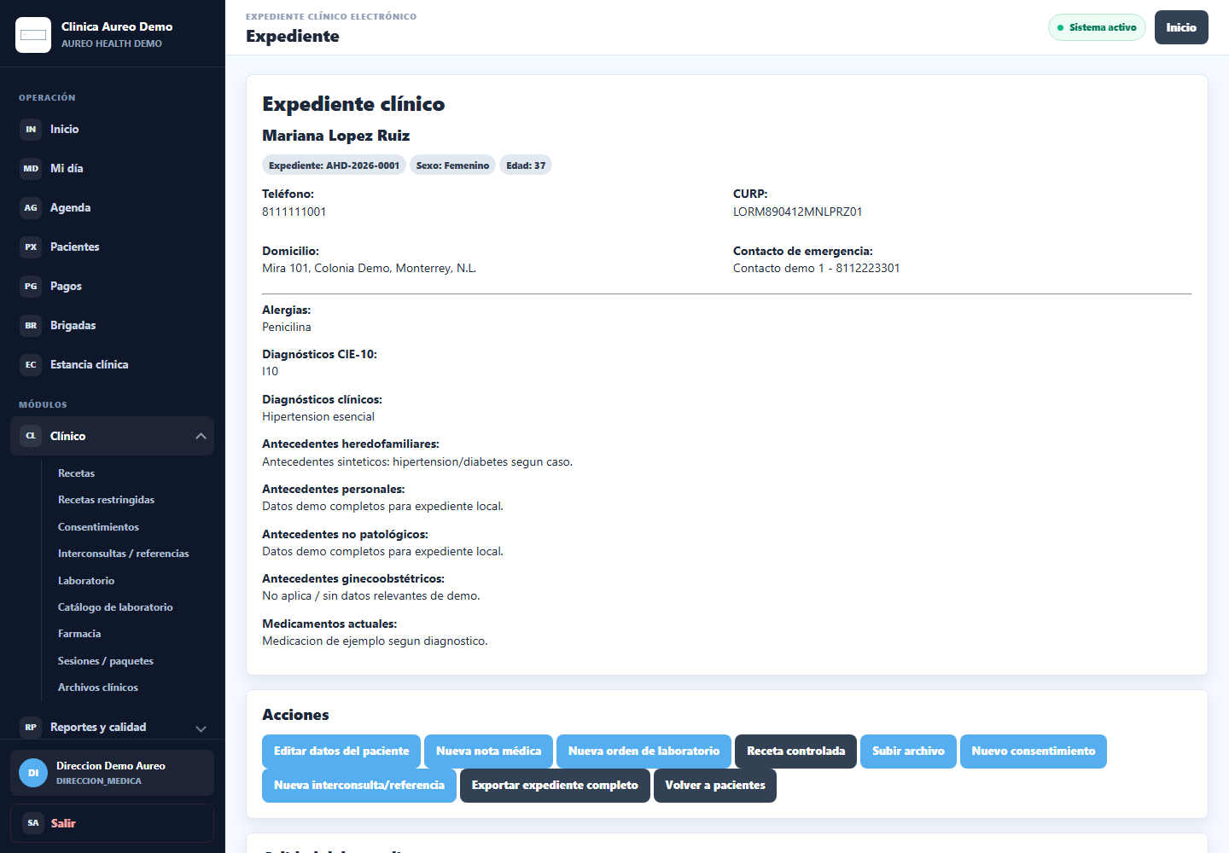The image size is (1229, 853).
Task: Click the IN badge icon beside Inicio
Action: tap(31, 130)
